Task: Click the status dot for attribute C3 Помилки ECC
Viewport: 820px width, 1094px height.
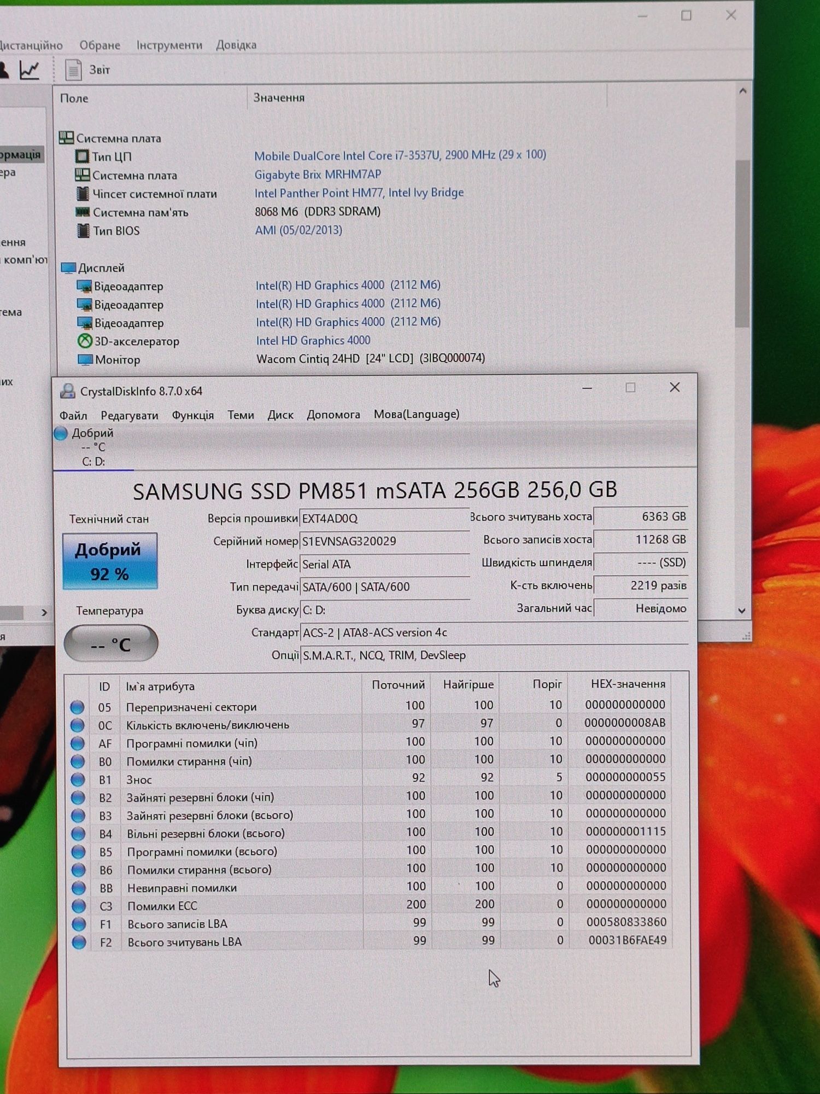Action: [79, 906]
